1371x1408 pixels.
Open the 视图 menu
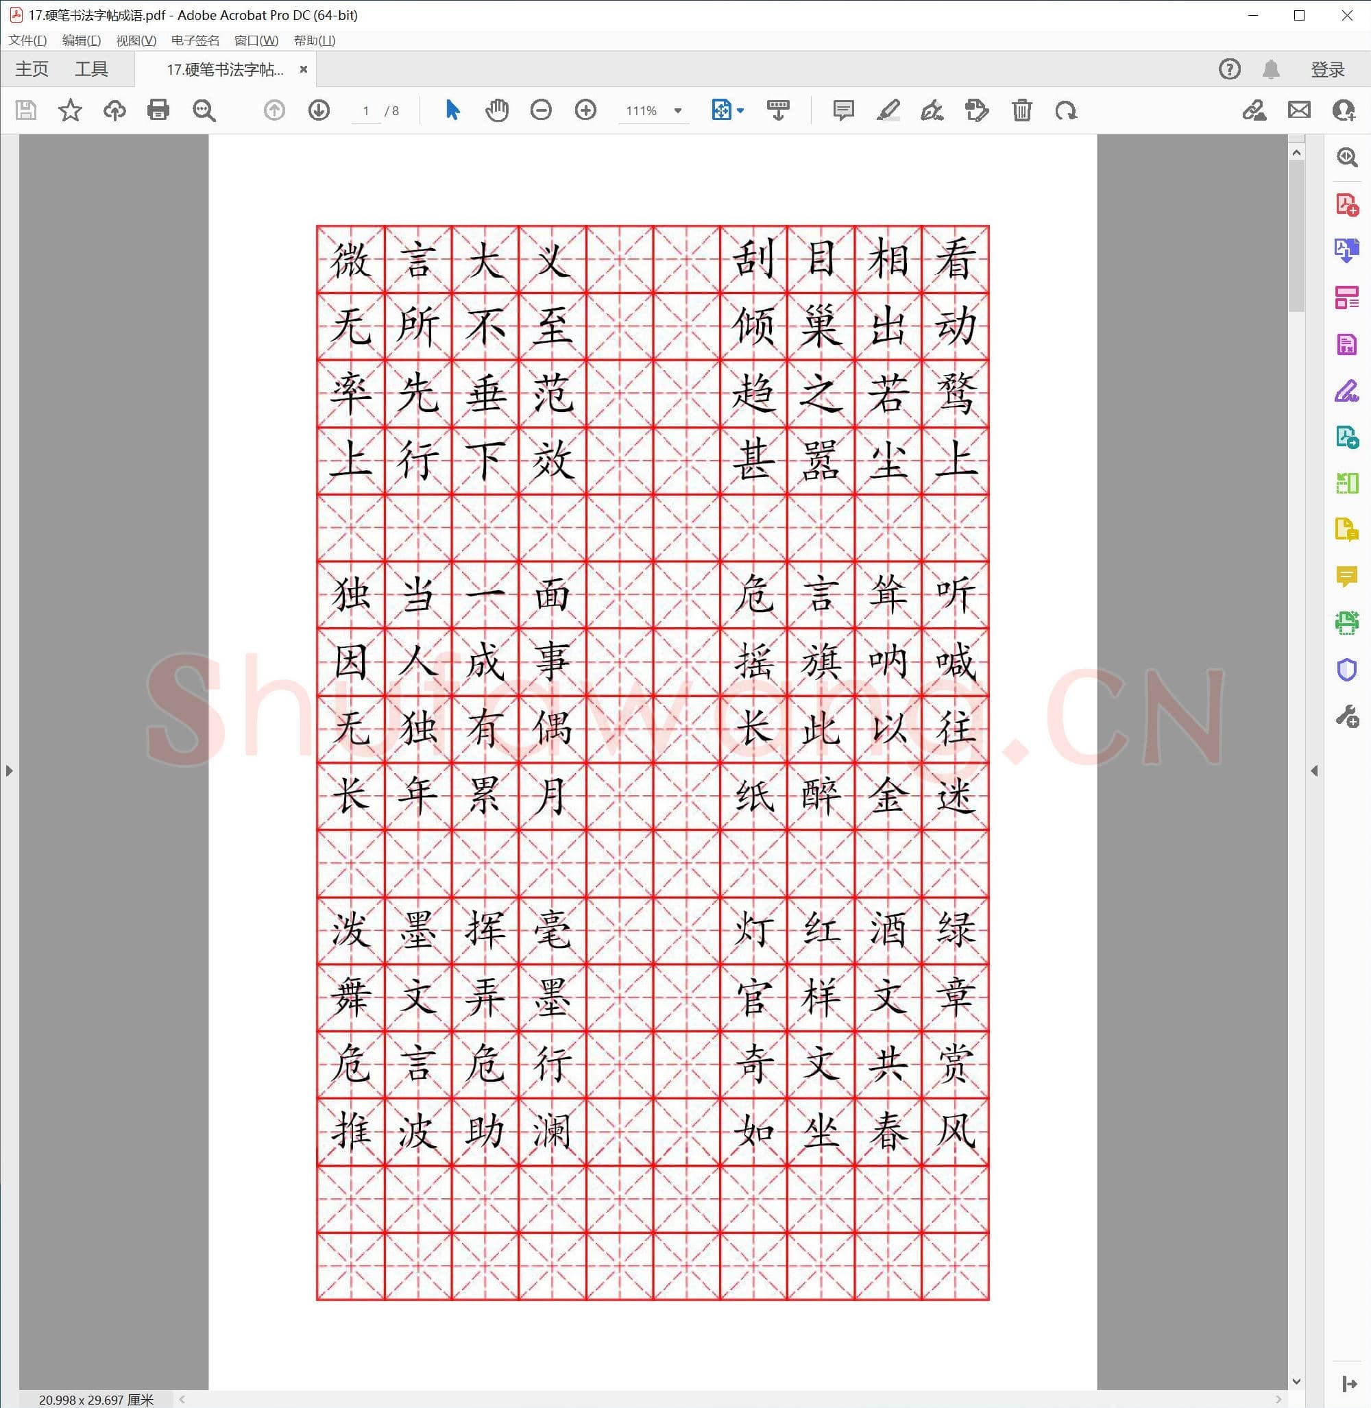pyautogui.click(x=134, y=41)
